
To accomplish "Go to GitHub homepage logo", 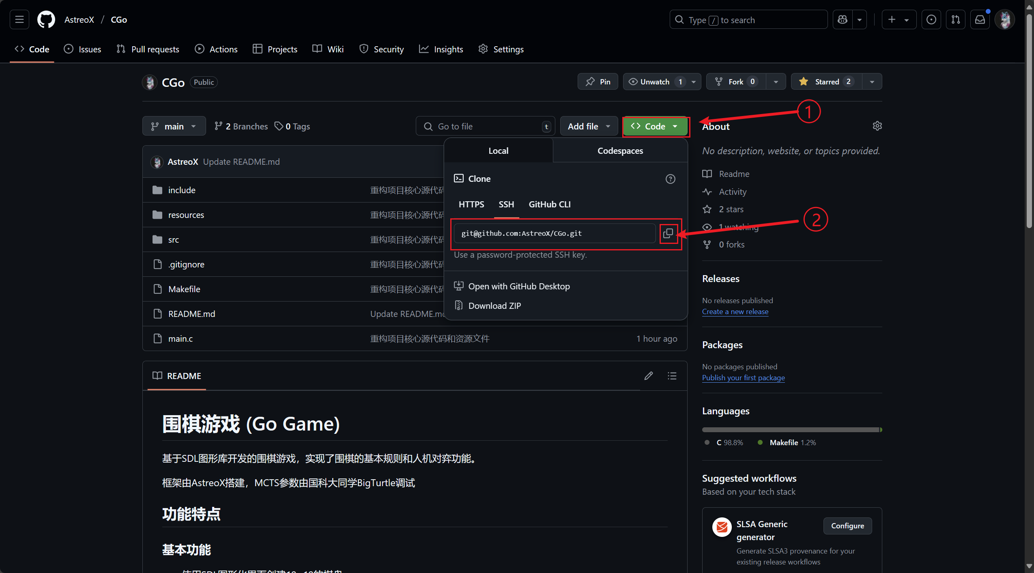I will [46, 19].
